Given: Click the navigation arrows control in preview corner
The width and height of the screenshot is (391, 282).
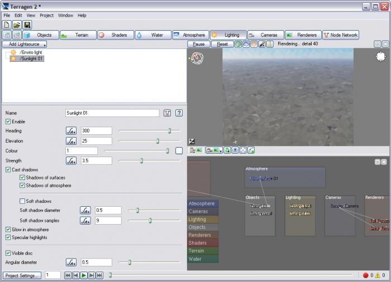Looking at the screenshot, I should click(381, 56).
